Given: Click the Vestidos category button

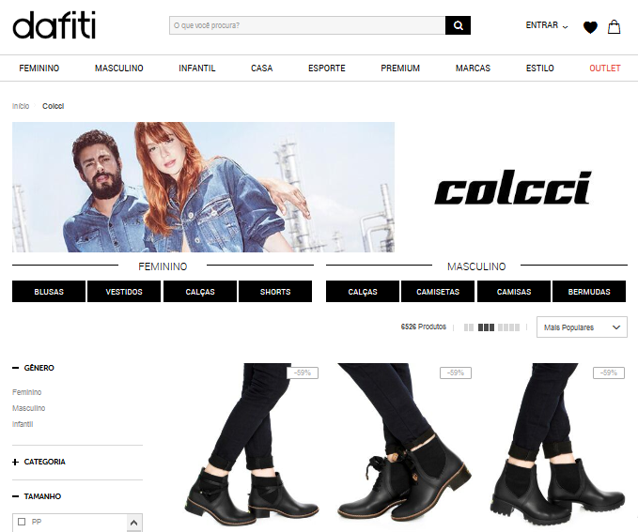Looking at the screenshot, I should [124, 292].
